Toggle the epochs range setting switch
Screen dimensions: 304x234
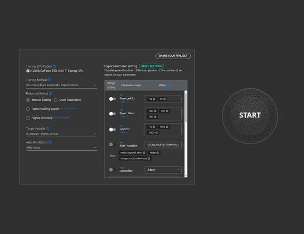coord(112,129)
